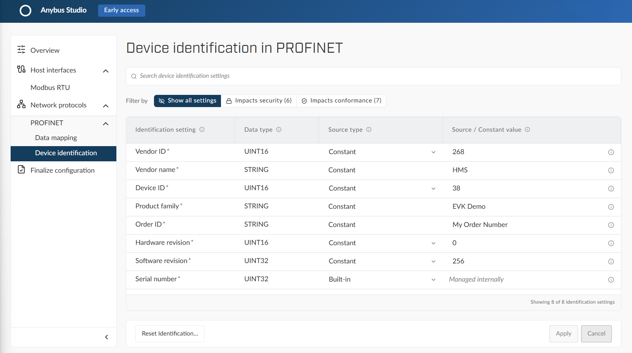The image size is (632, 353).
Task: Open Vendor ID source type dropdown
Action: (x=434, y=152)
